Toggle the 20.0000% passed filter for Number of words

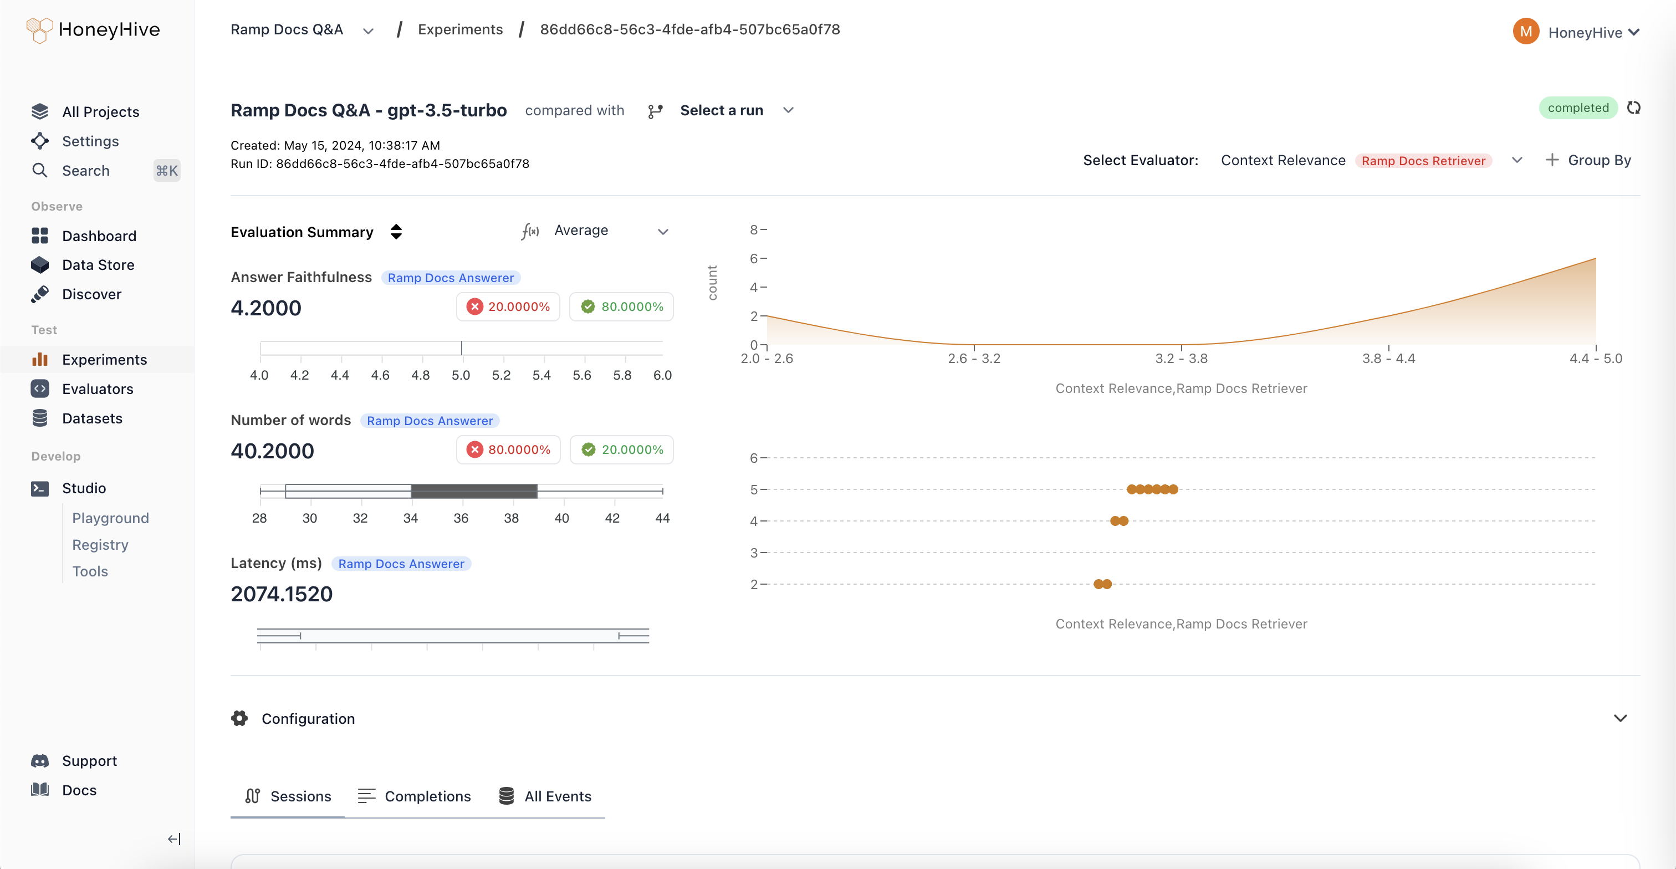[621, 449]
